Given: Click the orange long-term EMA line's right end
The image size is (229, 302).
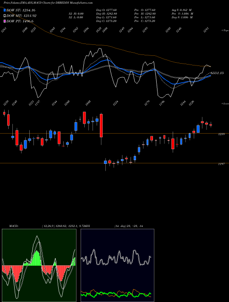Looking at the screenshot, I should point(210,66).
